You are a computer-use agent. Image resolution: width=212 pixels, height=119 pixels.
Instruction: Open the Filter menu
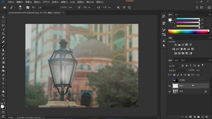pyautogui.click(x=64, y=2)
